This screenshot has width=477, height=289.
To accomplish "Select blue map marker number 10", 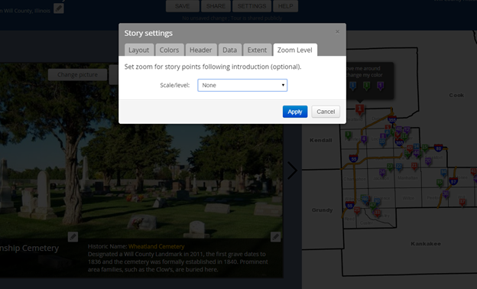I will (x=382, y=141).
